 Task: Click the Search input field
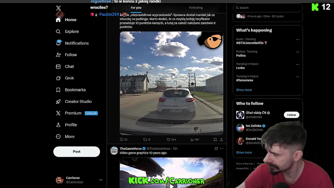[x=268, y=8]
